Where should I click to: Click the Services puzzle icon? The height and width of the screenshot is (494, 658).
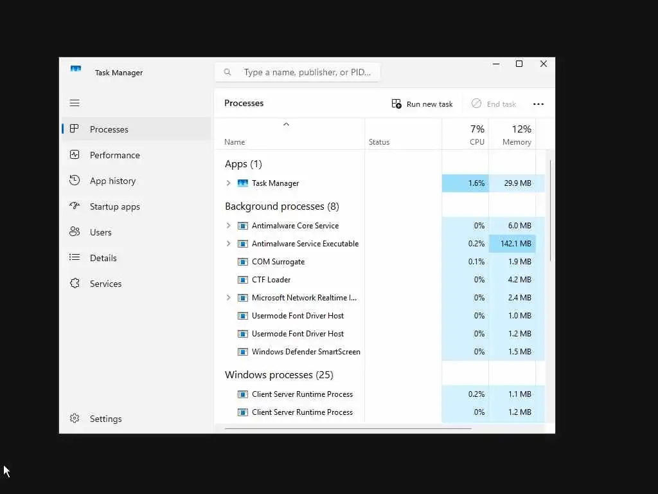pyautogui.click(x=75, y=283)
